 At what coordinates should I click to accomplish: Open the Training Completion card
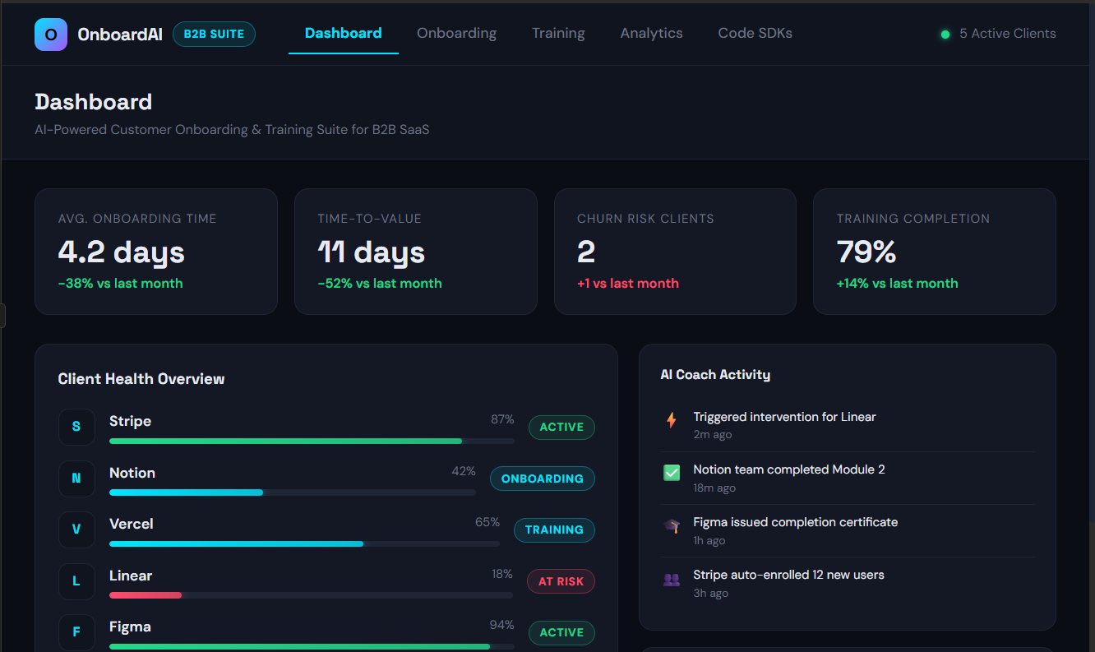(935, 252)
